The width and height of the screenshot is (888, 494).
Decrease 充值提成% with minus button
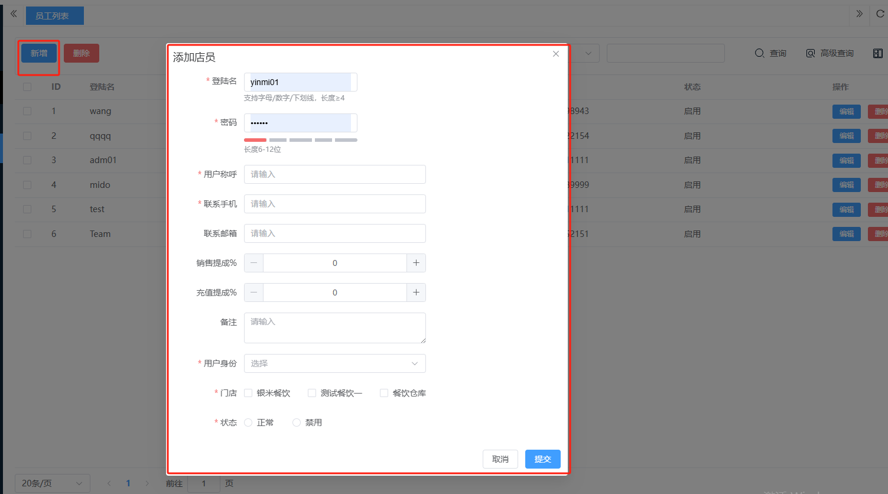point(254,292)
